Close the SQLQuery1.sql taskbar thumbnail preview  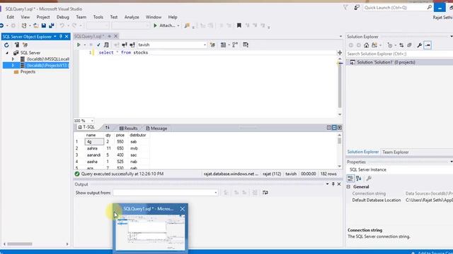click(x=183, y=209)
